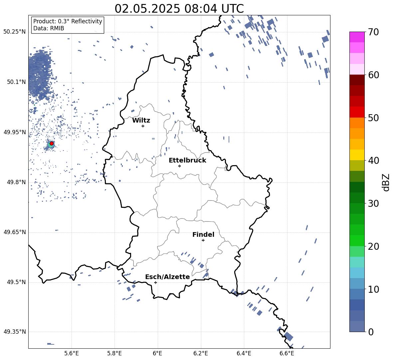
Task: Click the 49.8°N latitude label
Action: (x=16, y=182)
